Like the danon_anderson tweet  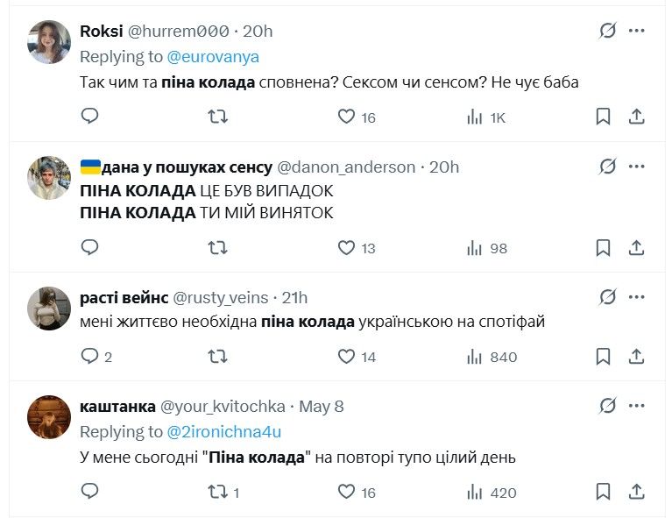pyautogui.click(x=347, y=248)
